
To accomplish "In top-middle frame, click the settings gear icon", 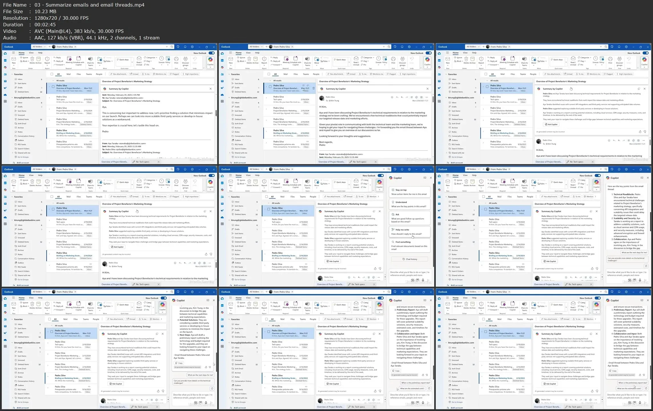I will tap(409, 47).
